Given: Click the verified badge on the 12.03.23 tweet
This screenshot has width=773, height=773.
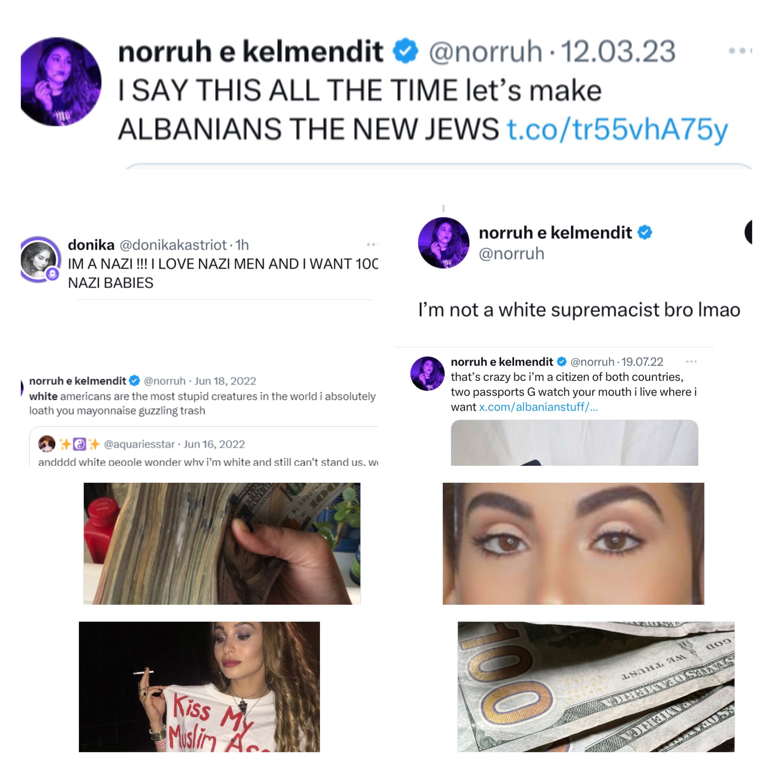Looking at the screenshot, I should 405,51.
